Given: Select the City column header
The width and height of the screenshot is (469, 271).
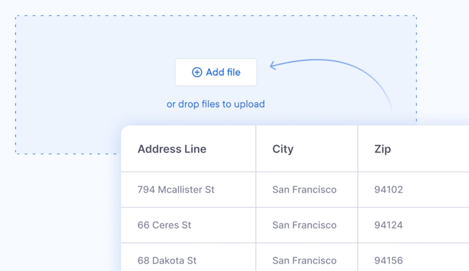Looking at the screenshot, I should point(283,149).
